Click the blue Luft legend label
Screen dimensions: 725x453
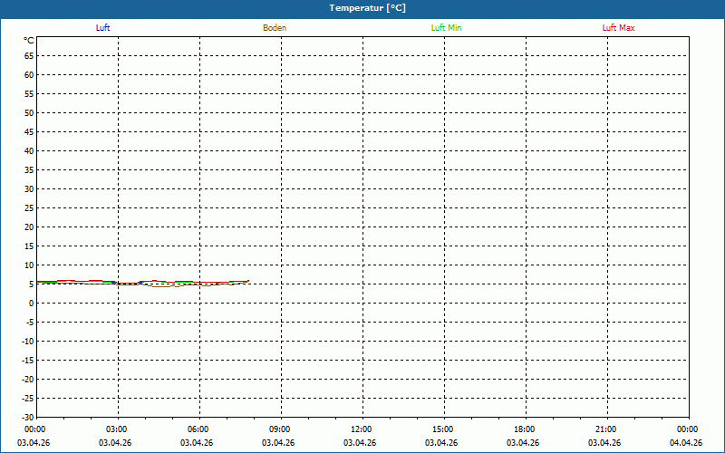[x=102, y=28]
